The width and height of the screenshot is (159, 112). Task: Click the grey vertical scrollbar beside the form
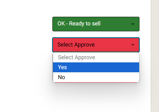(x=155, y=56)
